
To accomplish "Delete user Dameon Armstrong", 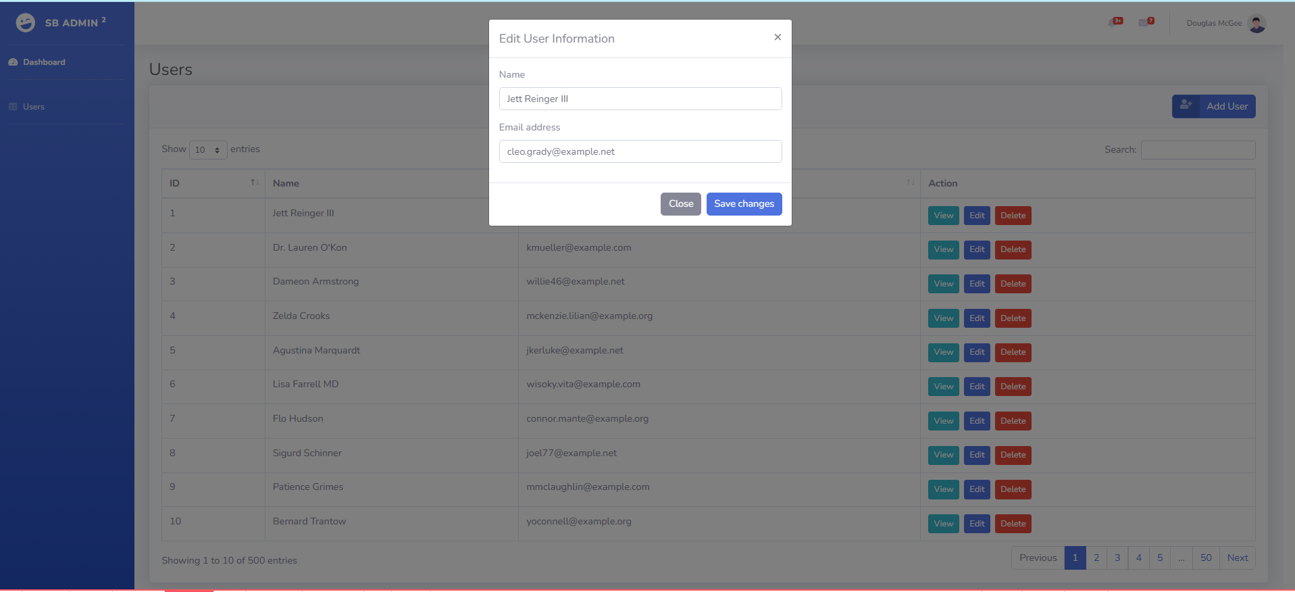I will [1013, 284].
